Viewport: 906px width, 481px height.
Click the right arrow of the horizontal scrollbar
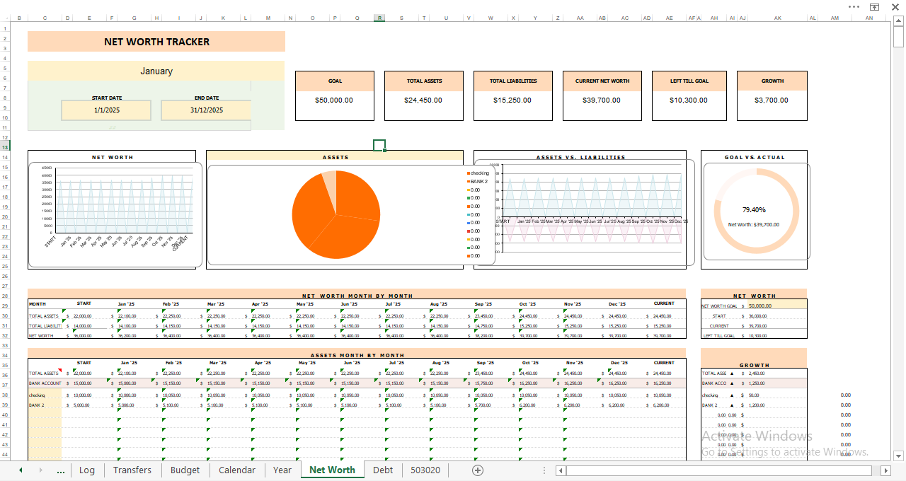(x=887, y=470)
